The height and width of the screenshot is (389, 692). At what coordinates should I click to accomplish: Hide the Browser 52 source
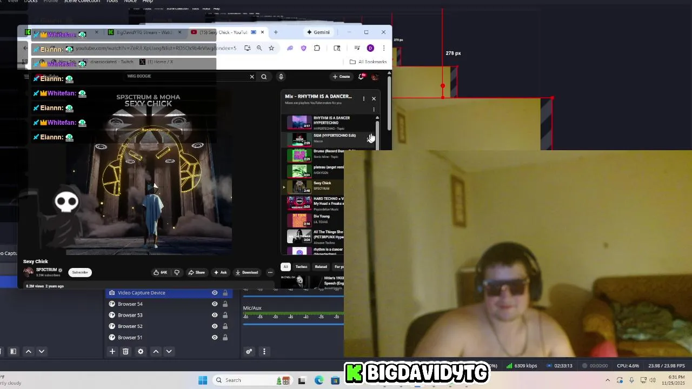point(215,326)
